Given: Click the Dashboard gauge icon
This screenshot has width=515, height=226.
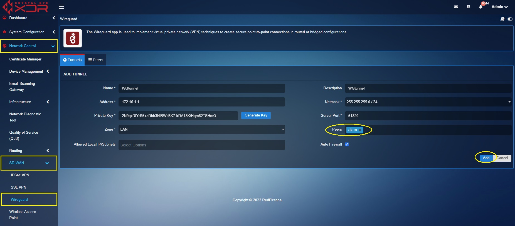Looking at the screenshot, I should 4,18.
